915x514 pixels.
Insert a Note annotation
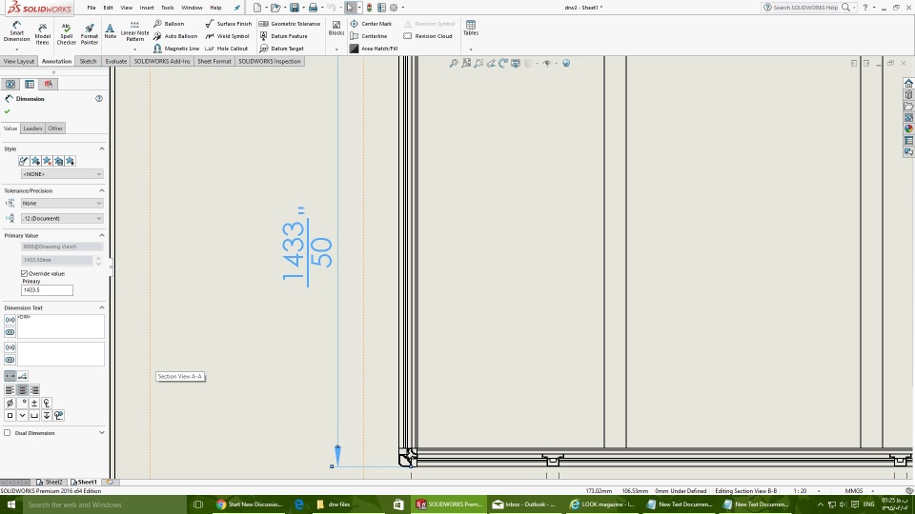pos(110,30)
